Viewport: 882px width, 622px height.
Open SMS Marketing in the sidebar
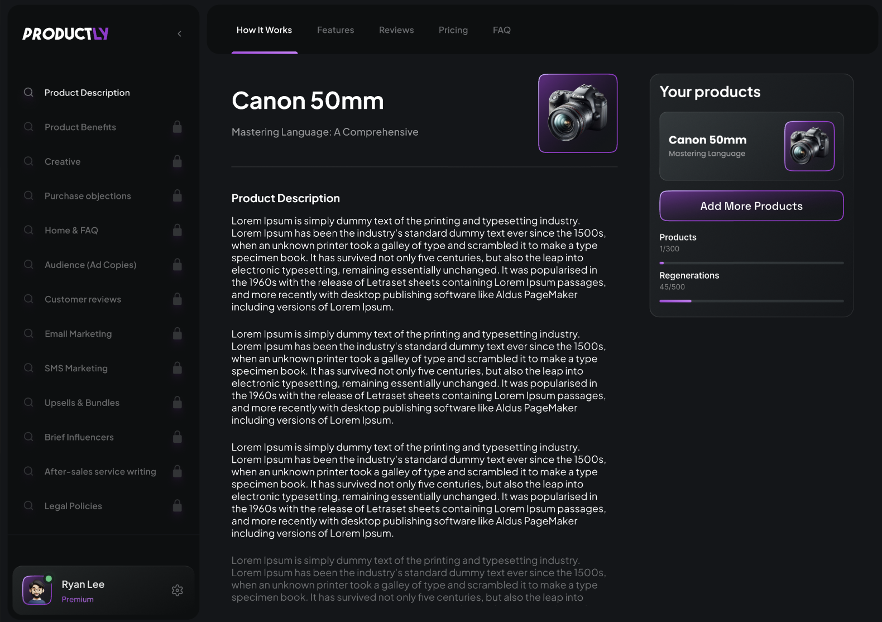(76, 368)
